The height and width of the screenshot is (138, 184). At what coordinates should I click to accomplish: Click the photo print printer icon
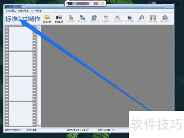tap(164, 17)
